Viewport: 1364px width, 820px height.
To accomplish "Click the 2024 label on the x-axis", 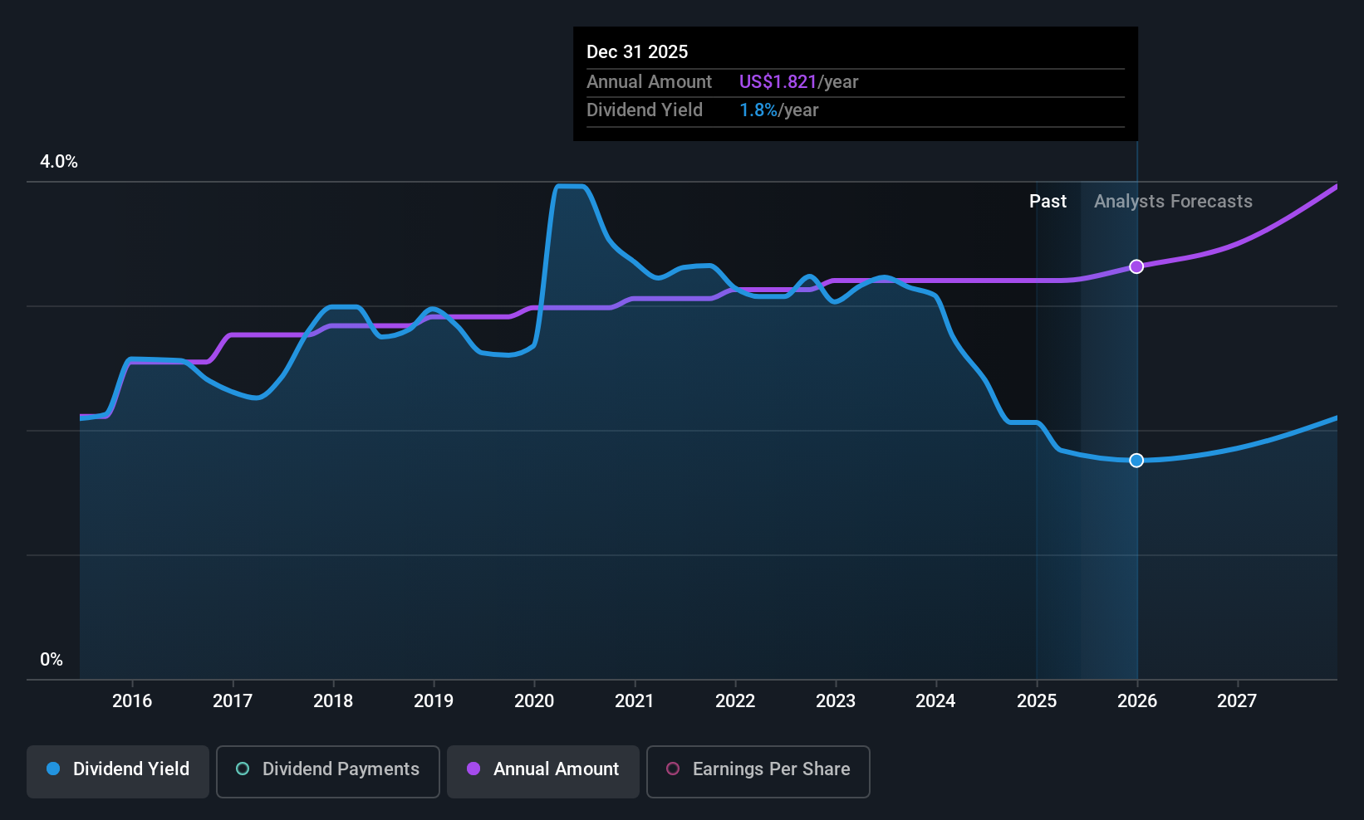I will (x=935, y=701).
